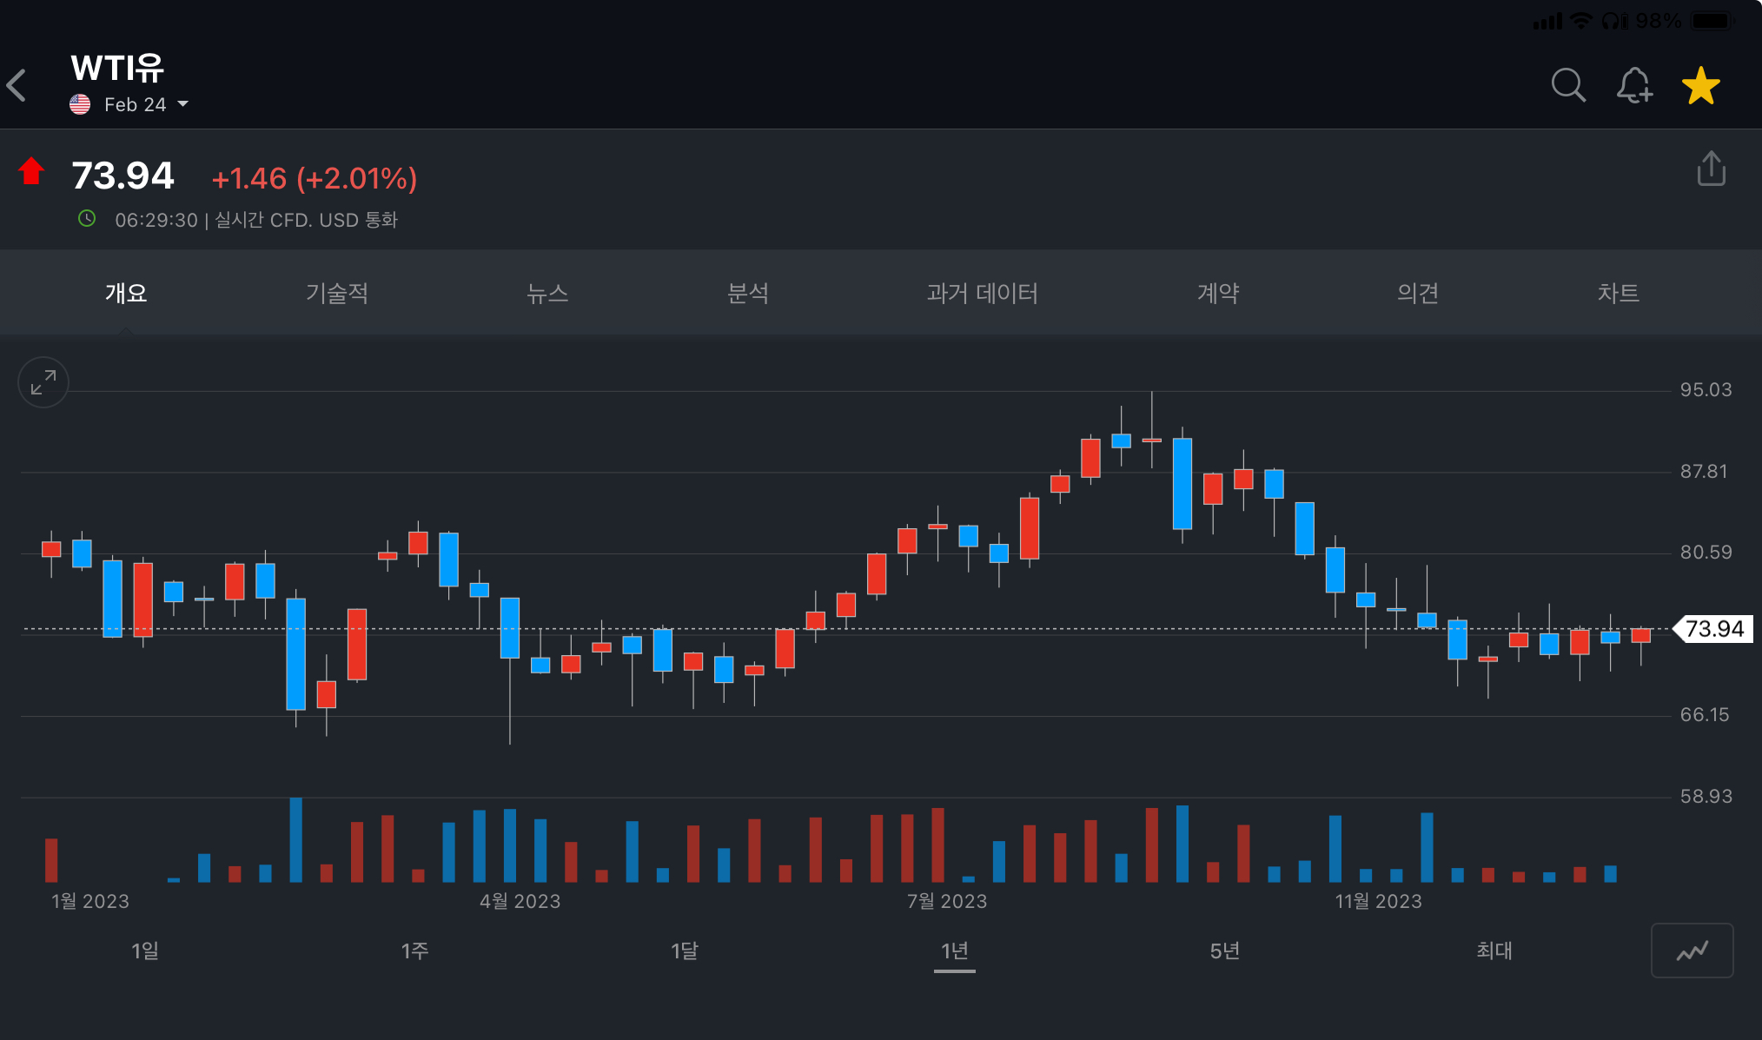Tap the red up arrow indicator
Image resolution: width=1762 pixels, height=1040 pixels.
point(31,171)
